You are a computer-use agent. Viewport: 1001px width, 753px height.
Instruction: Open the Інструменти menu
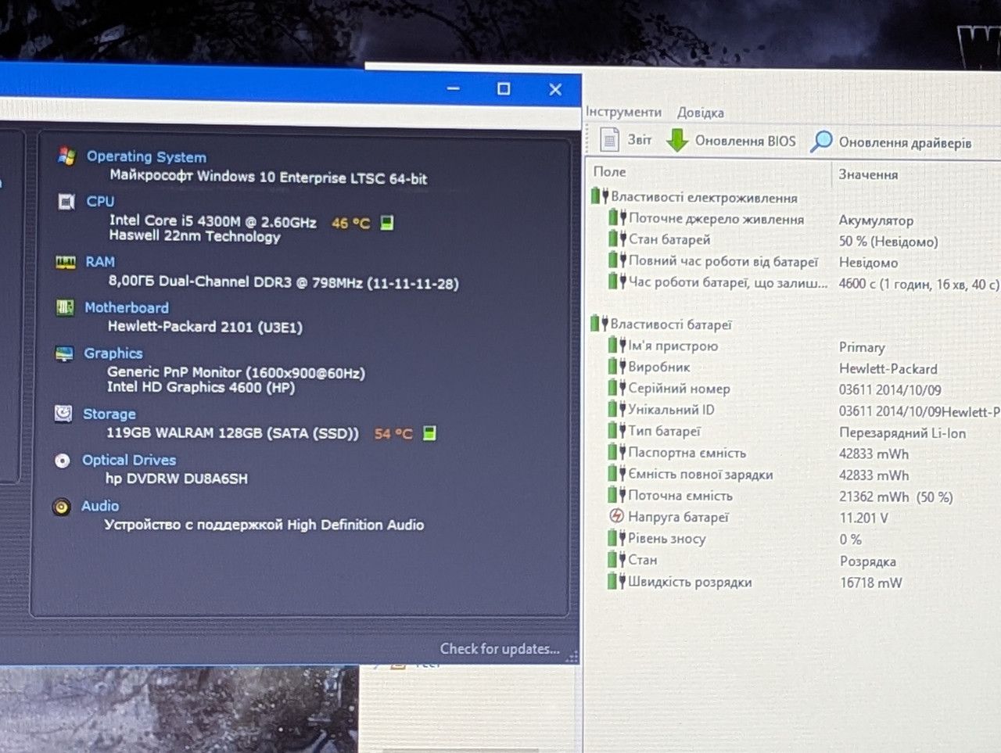[624, 112]
